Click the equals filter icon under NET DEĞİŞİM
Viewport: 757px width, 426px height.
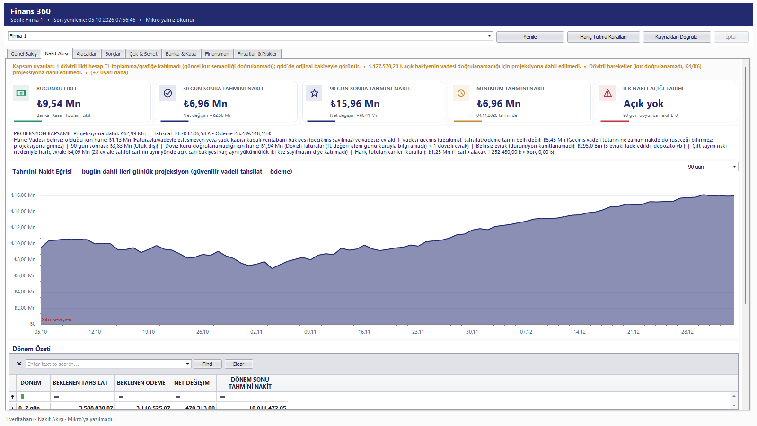point(178,397)
